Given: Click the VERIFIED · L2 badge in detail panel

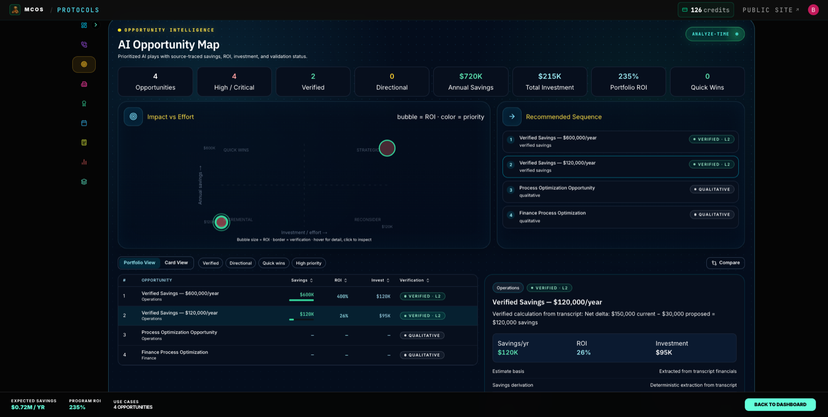Looking at the screenshot, I should click(x=549, y=288).
